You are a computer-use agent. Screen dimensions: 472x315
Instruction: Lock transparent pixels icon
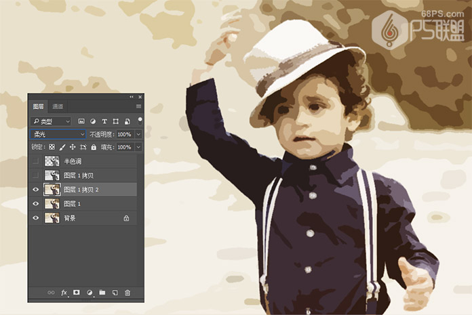coord(52,147)
